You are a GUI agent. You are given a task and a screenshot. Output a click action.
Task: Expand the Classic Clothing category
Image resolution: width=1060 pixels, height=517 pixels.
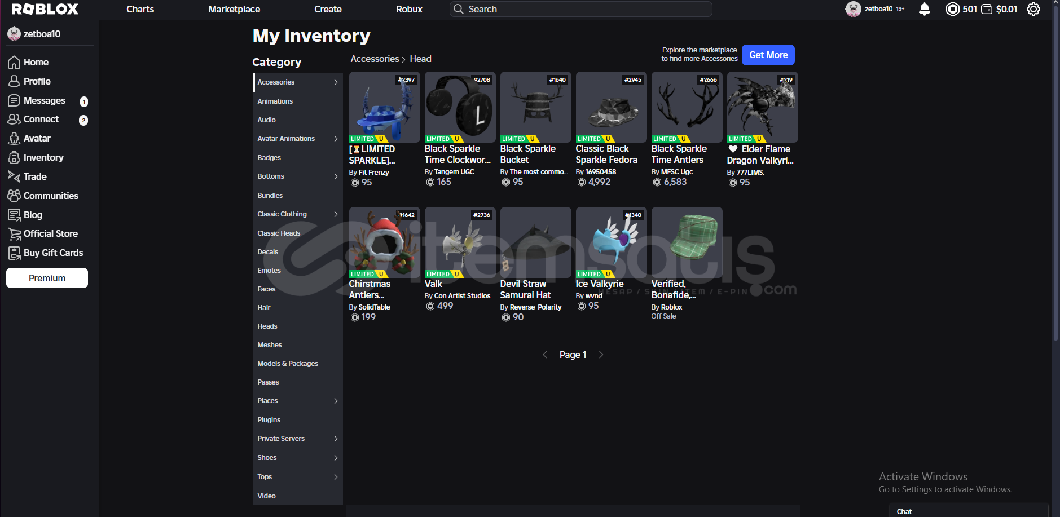(x=336, y=214)
